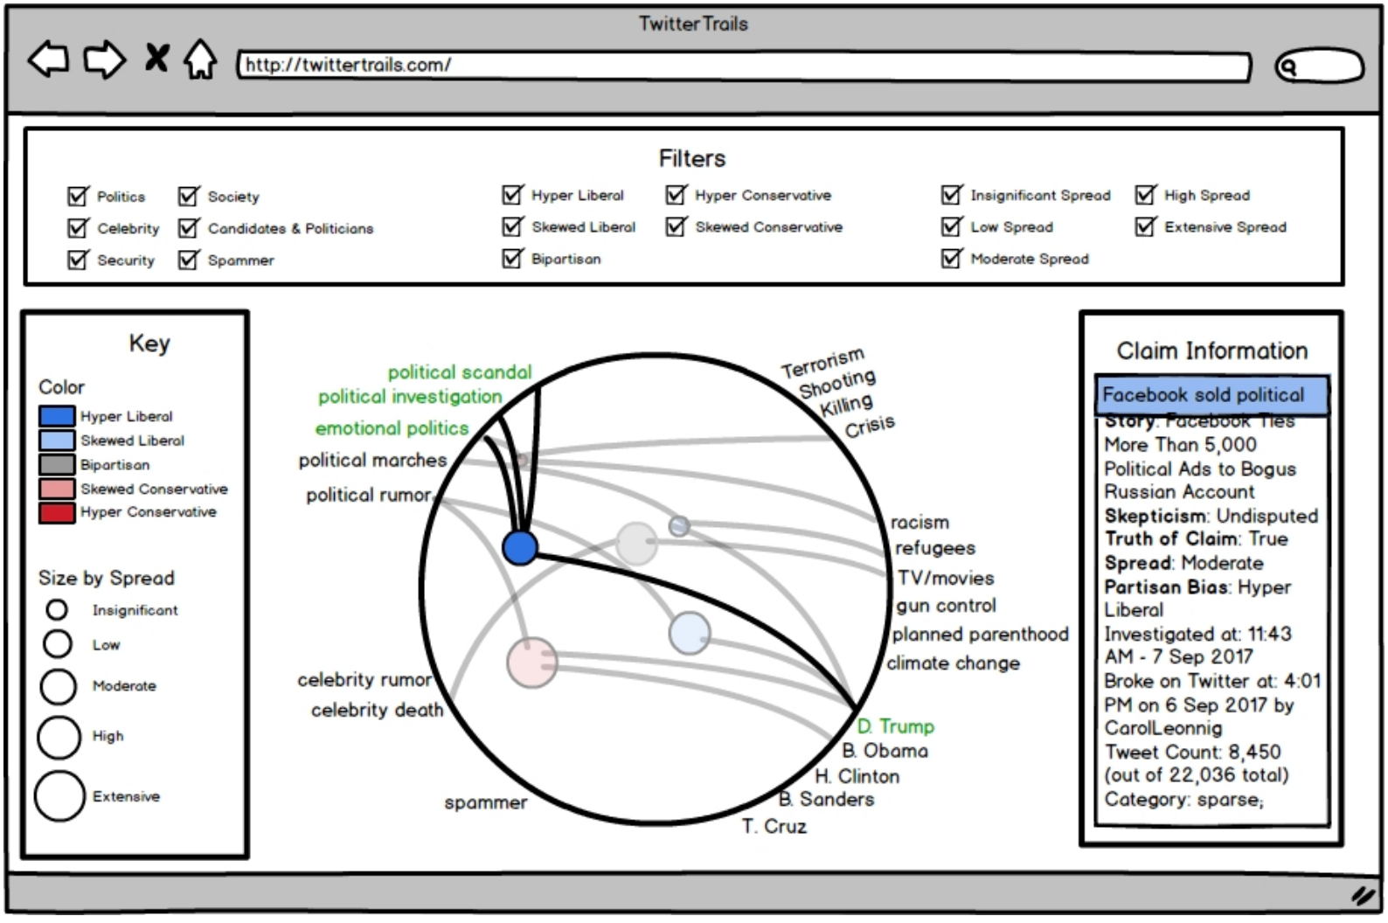Toggle the Moderate Spread checkbox

(952, 258)
